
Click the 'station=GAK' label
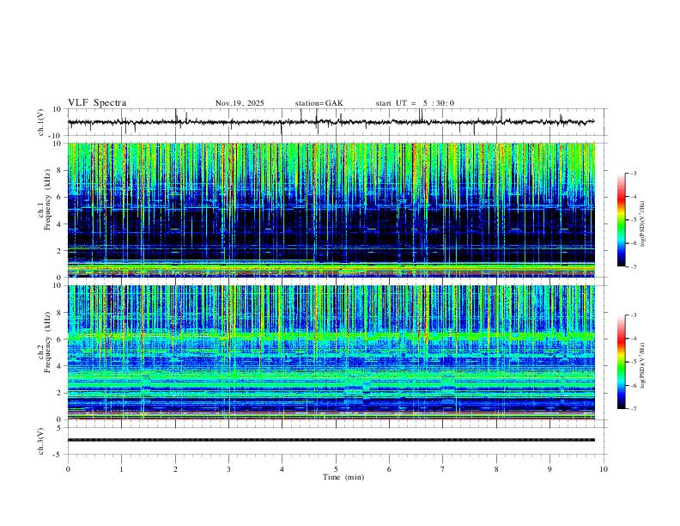[x=319, y=103]
